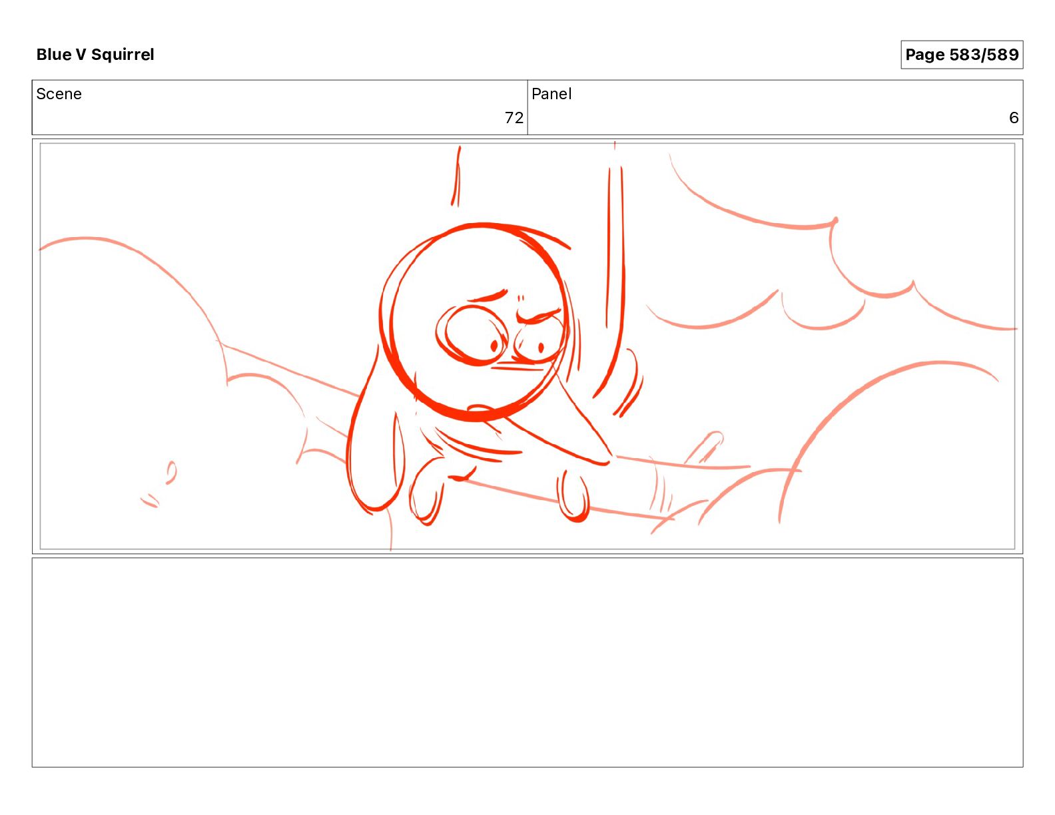Click the 'Panel' label
Viewport: 1055px width, 815px height.
[551, 94]
